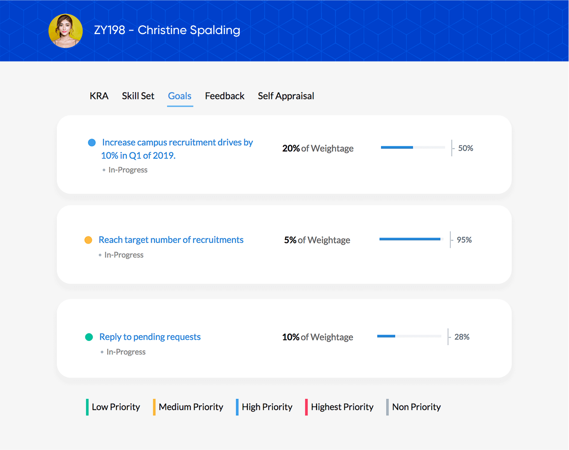This screenshot has height=450, width=569.
Task: Click blue priority dot for campus recruitment goal
Action: (x=92, y=143)
